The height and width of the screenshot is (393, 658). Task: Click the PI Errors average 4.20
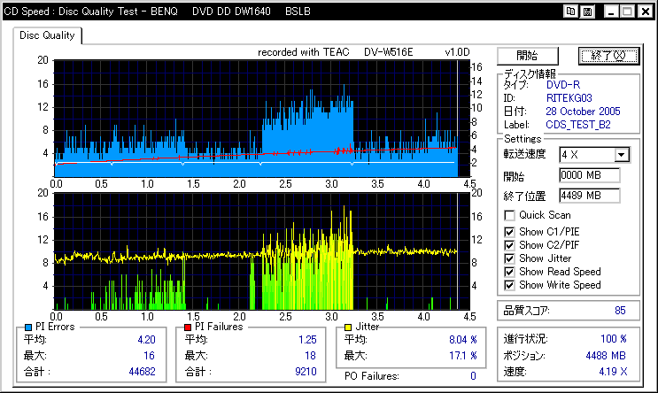146,340
